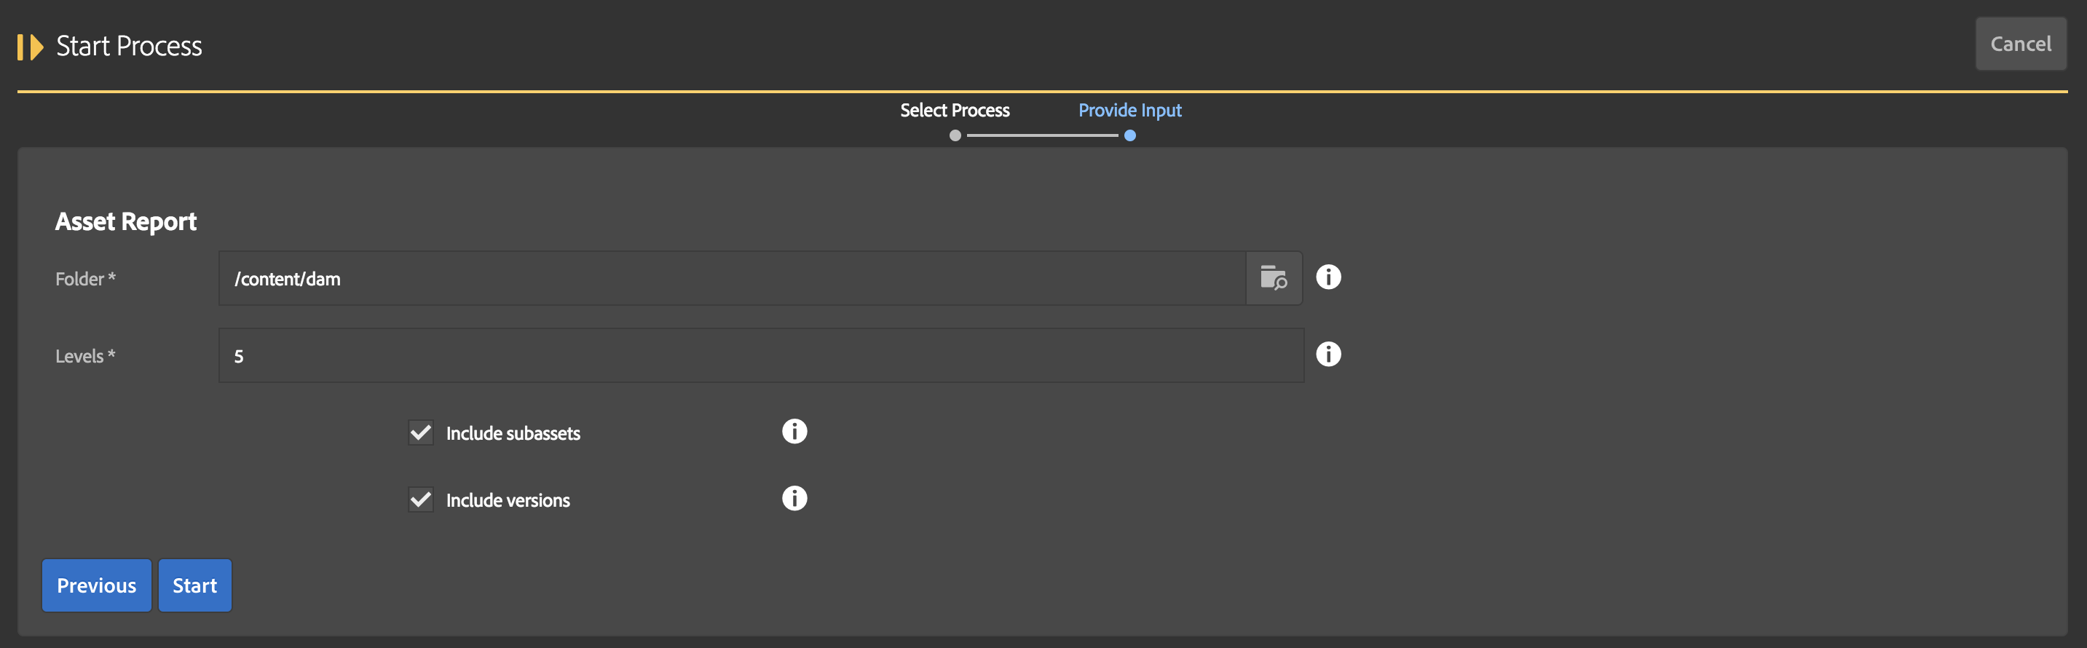Image resolution: width=2087 pixels, height=648 pixels.
Task: View the info tooltip for the Levels field
Action: pyautogui.click(x=1329, y=354)
